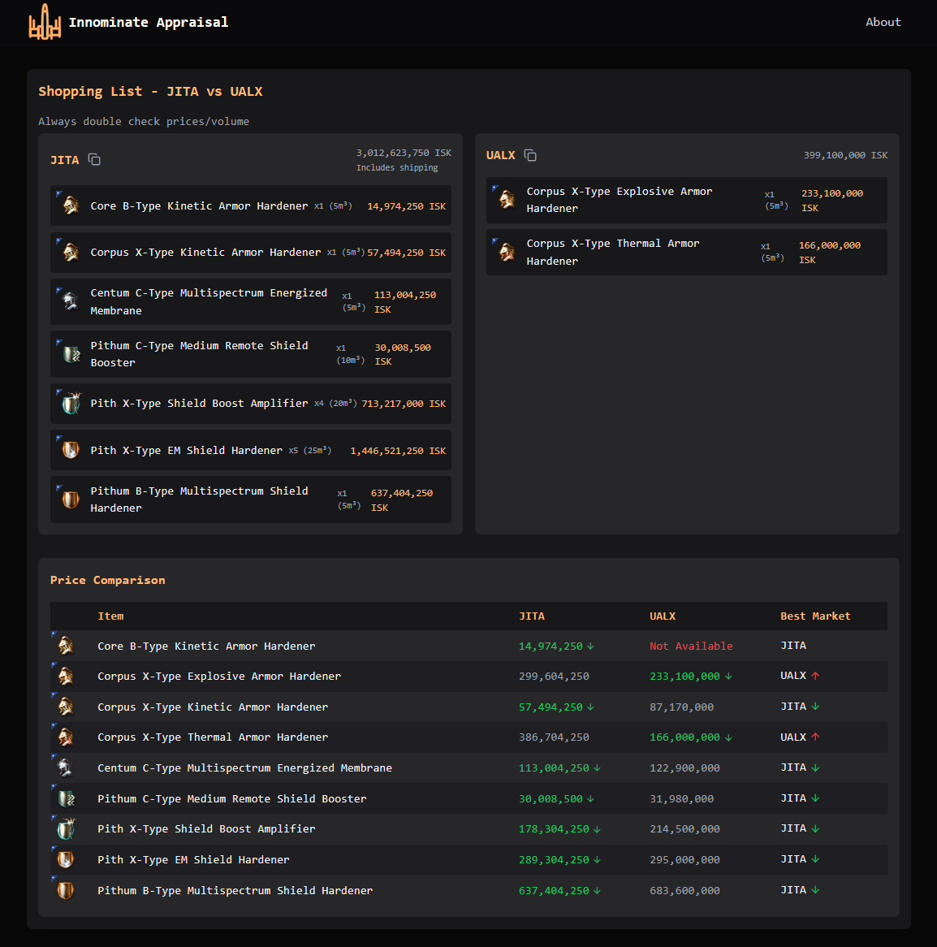Image resolution: width=937 pixels, height=947 pixels.
Task: Click 'Not Available' in the UALX column
Action: [x=691, y=646]
